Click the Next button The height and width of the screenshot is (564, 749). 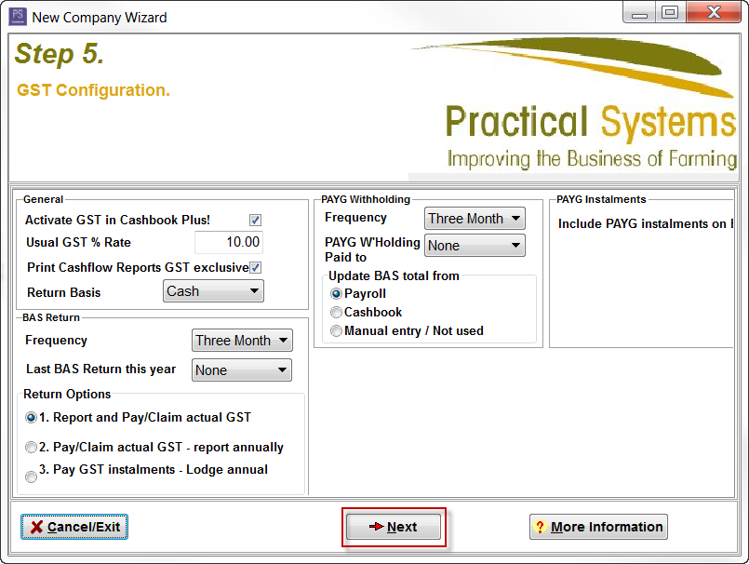(x=394, y=527)
